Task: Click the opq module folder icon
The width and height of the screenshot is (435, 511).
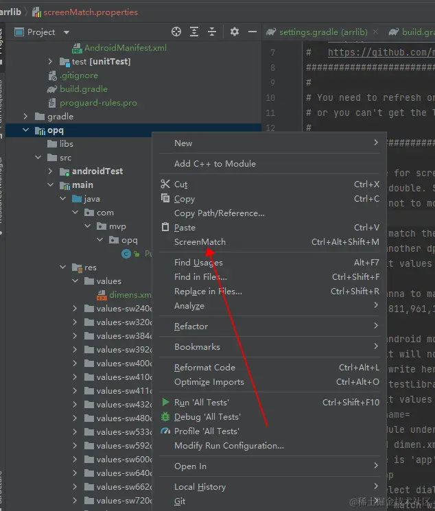Action: coord(40,131)
